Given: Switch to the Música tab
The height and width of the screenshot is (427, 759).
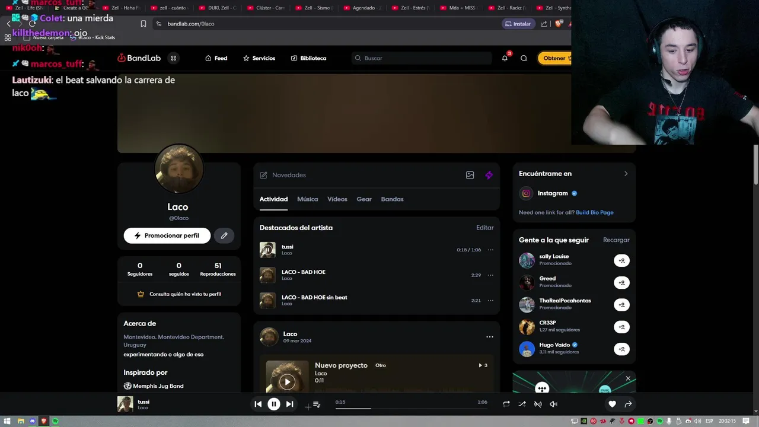Looking at the screenshot, I should [307, 199].
